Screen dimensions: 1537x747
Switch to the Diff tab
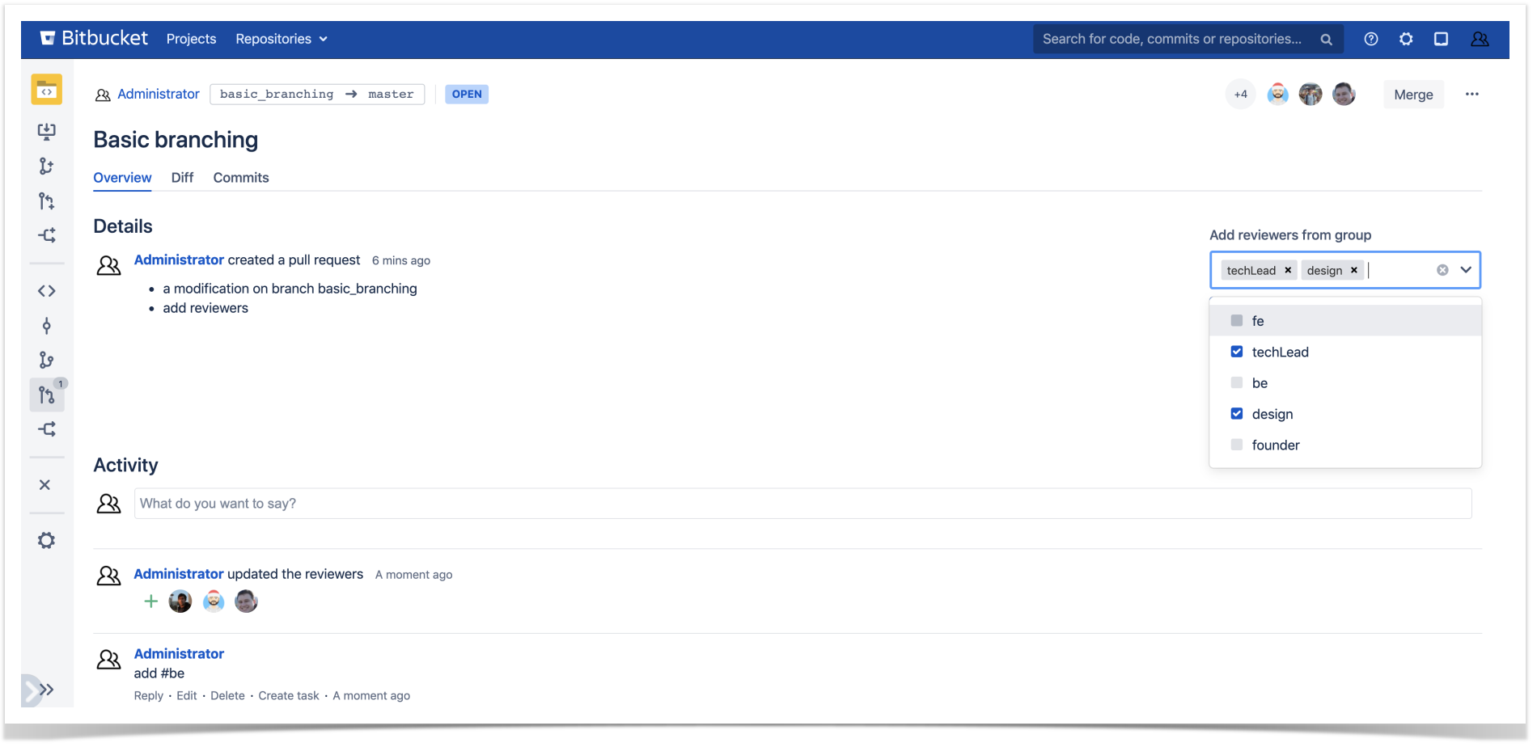point(182,178)
